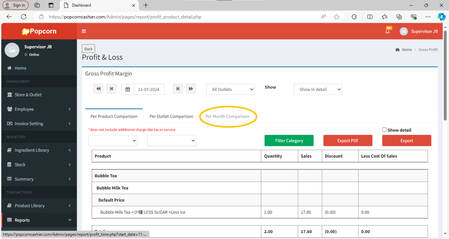Click Employee people icon in sidebar

(9, 109)
